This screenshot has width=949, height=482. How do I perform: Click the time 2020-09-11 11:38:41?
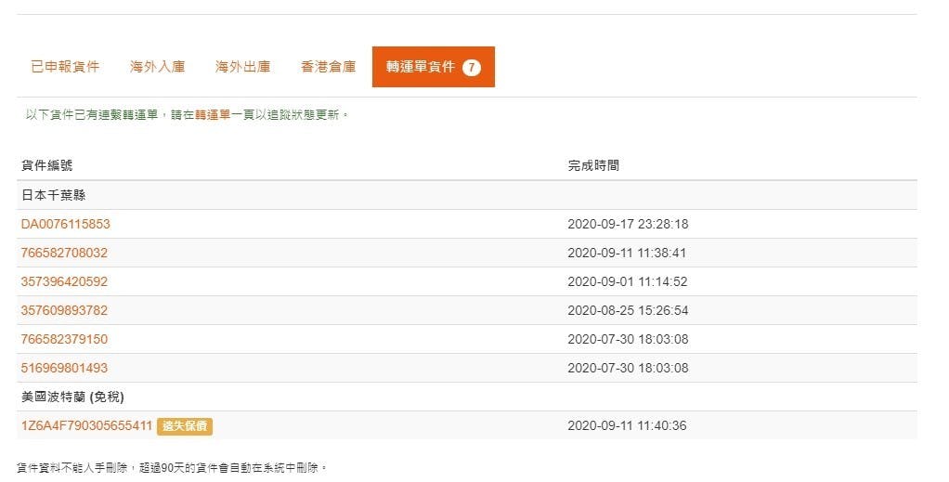(627, 253)
